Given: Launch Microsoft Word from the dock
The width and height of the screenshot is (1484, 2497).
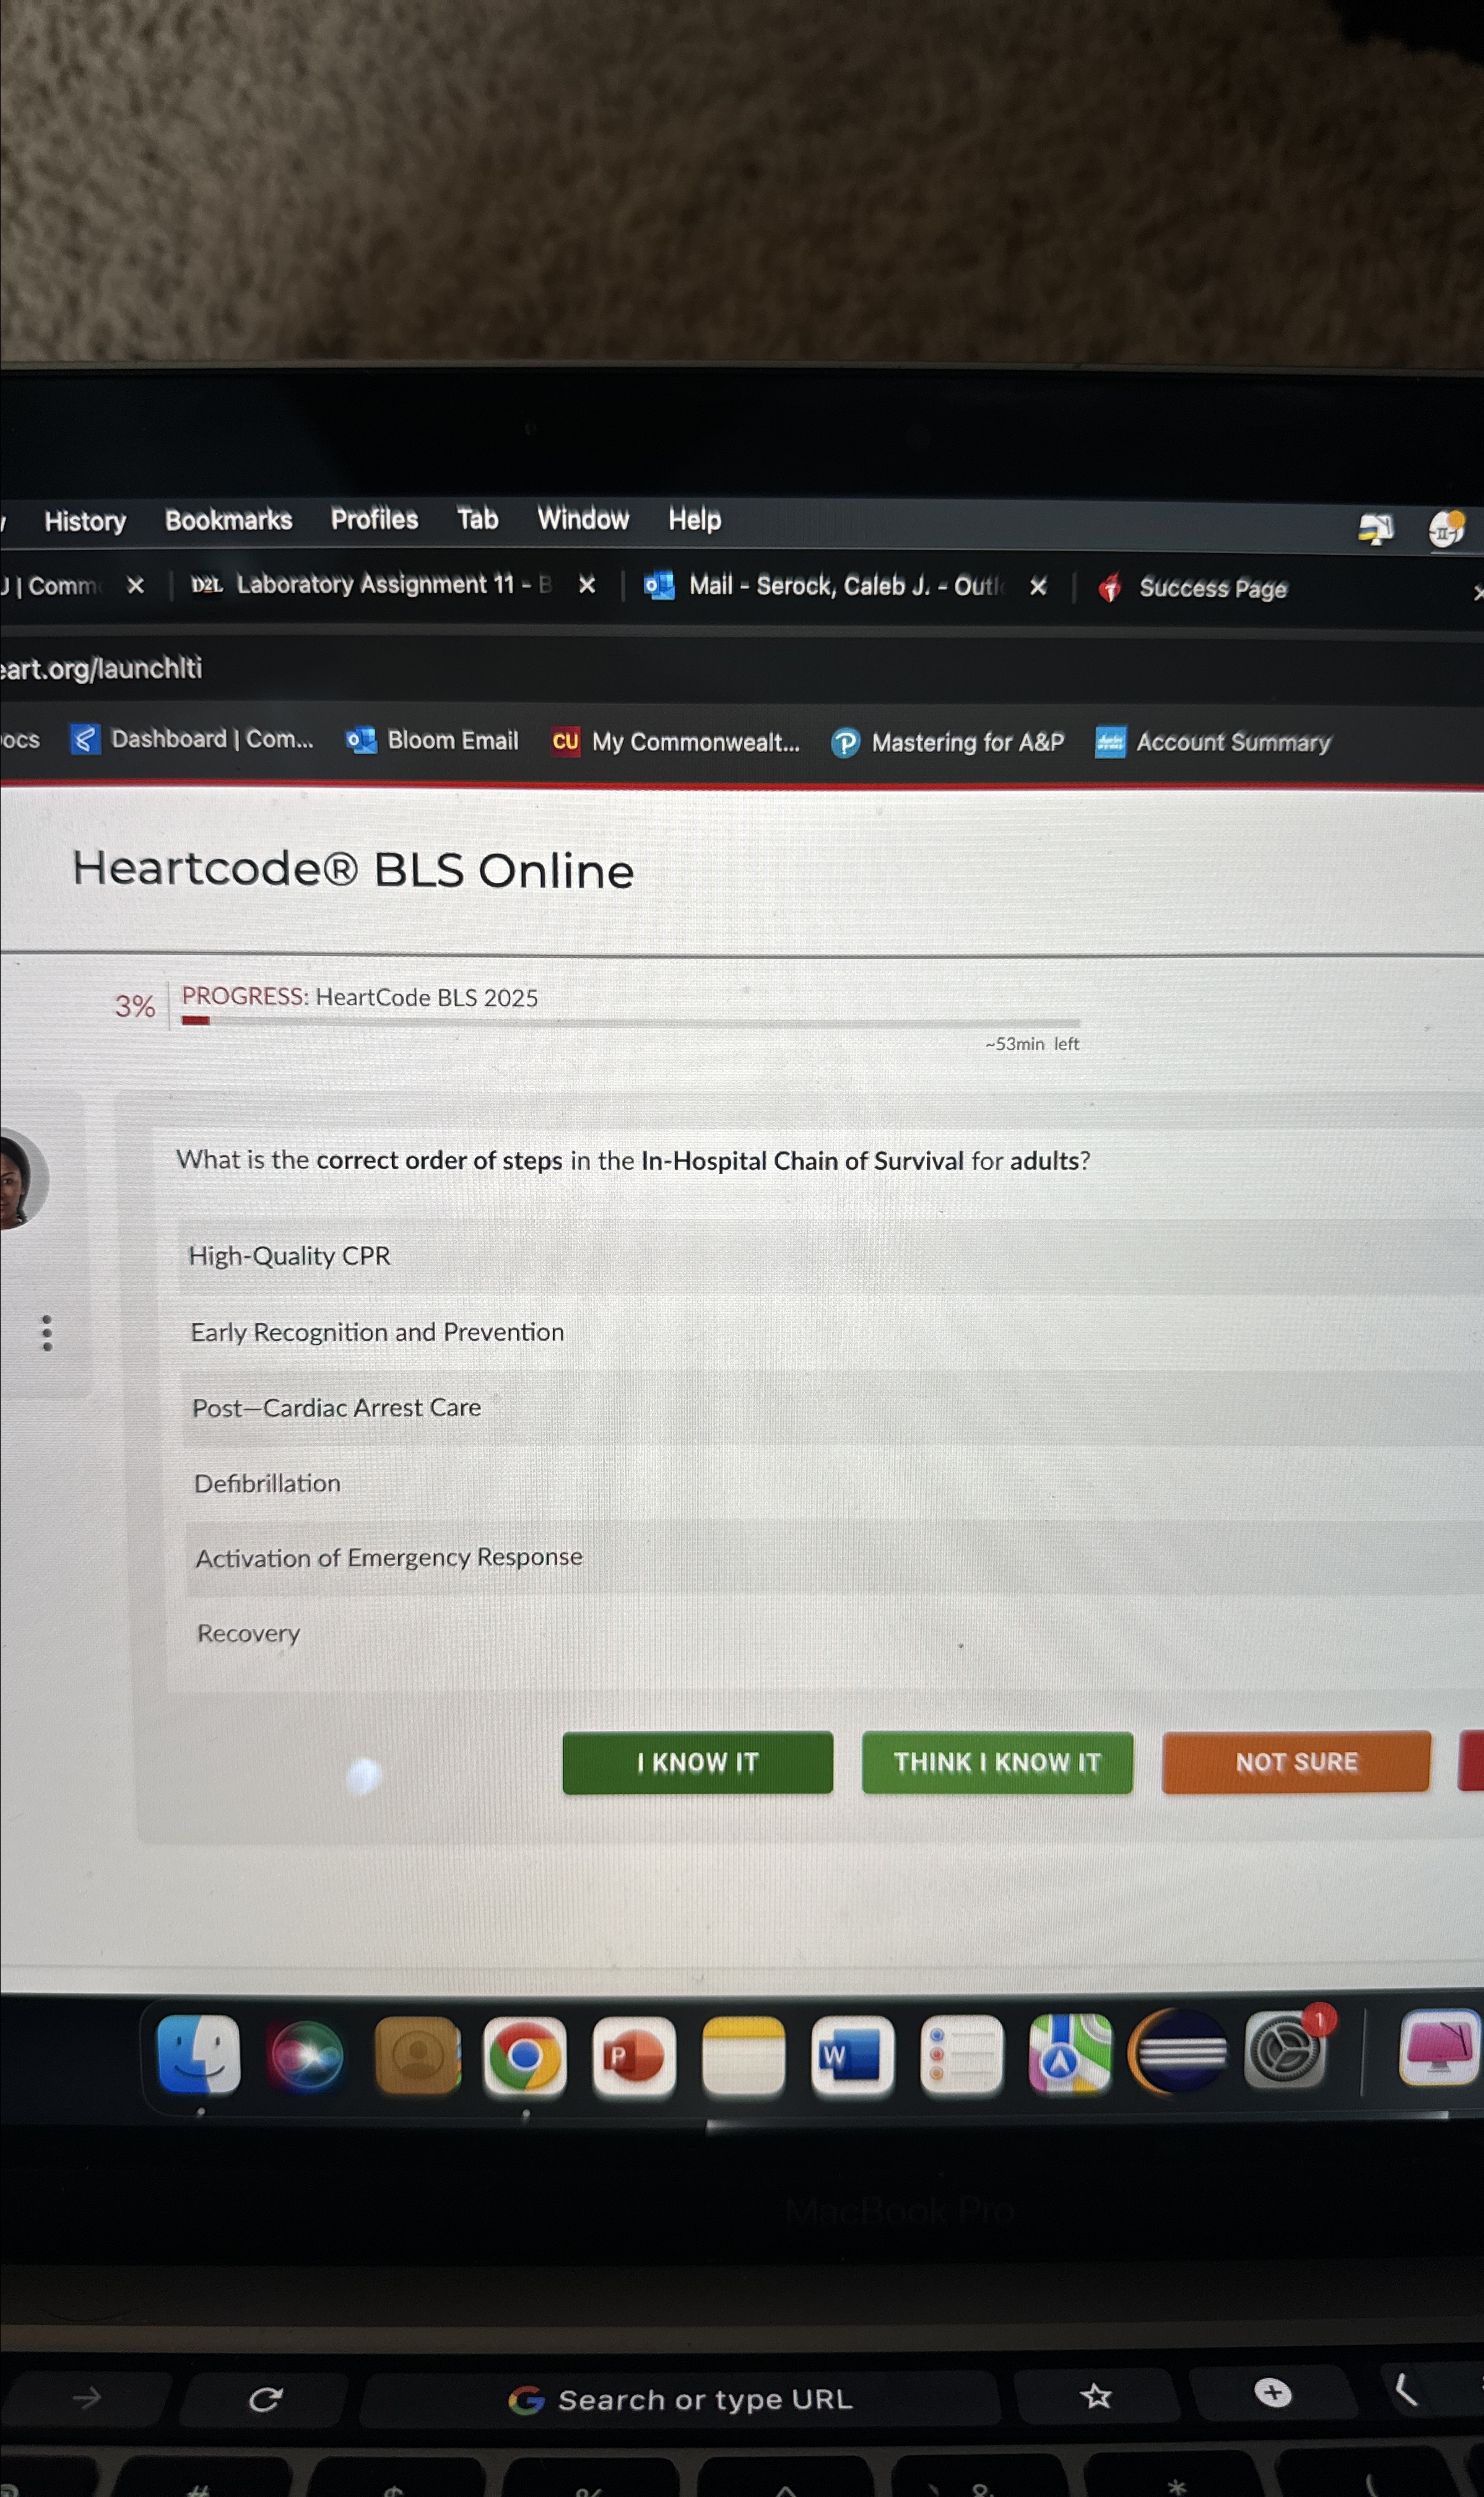Looking at the screenshot, I should [x=852, y=2056].
